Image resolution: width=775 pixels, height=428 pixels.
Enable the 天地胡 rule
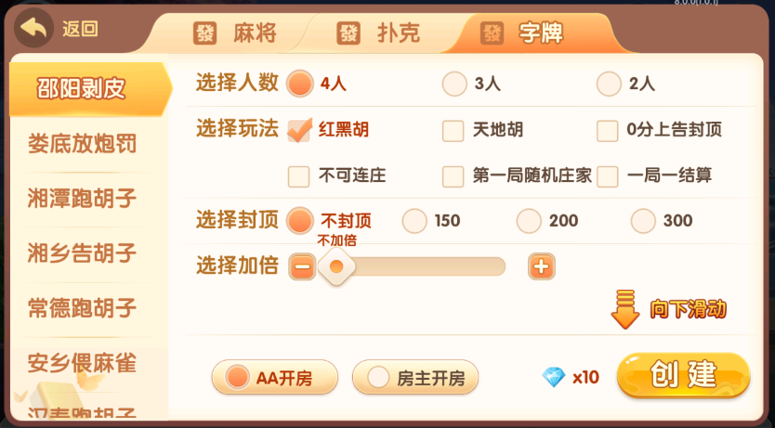pyautogui.click(x=453, y=131)
